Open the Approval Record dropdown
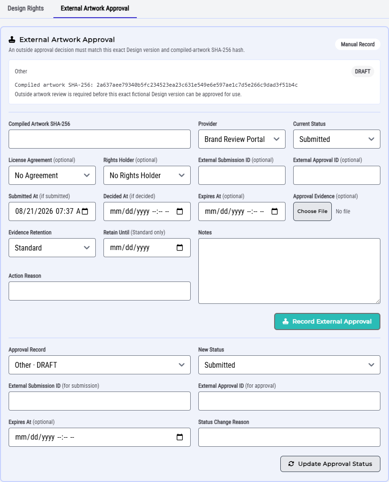 [x=100, y=365]
